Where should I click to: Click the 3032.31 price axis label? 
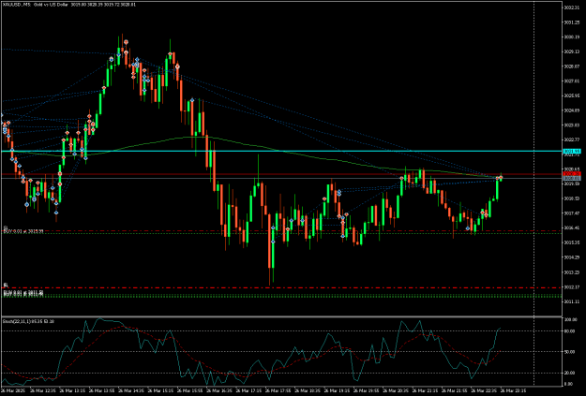[572, 7]
